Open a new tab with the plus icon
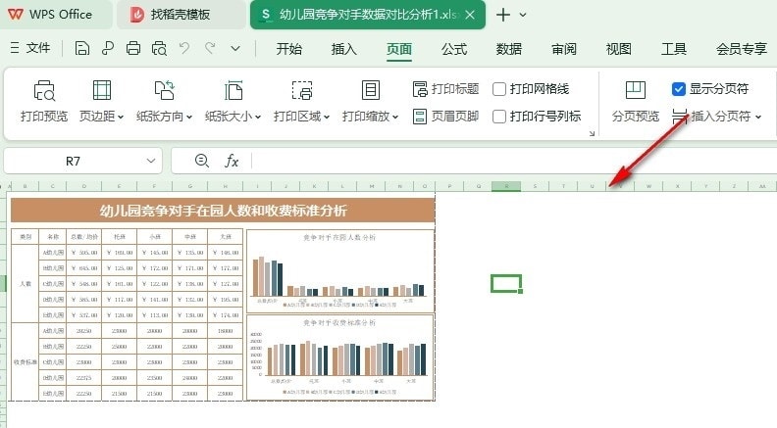777x428 pixels. (503, 15)
